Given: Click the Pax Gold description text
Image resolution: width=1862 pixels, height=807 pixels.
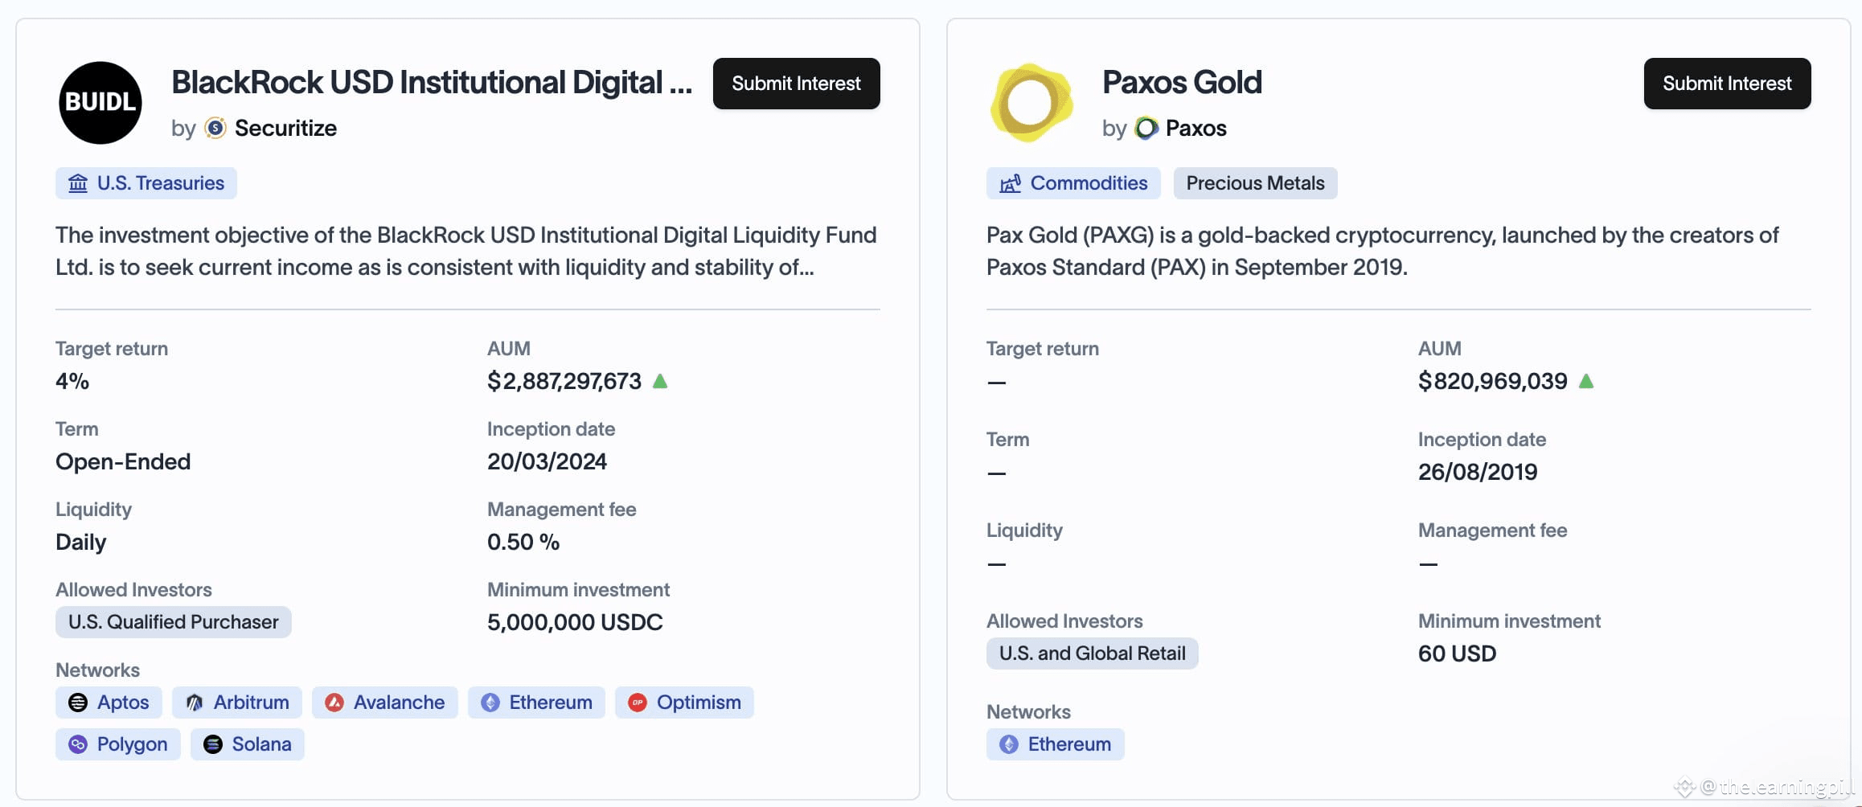Looking at the screenshot, I should (1383, 251).
